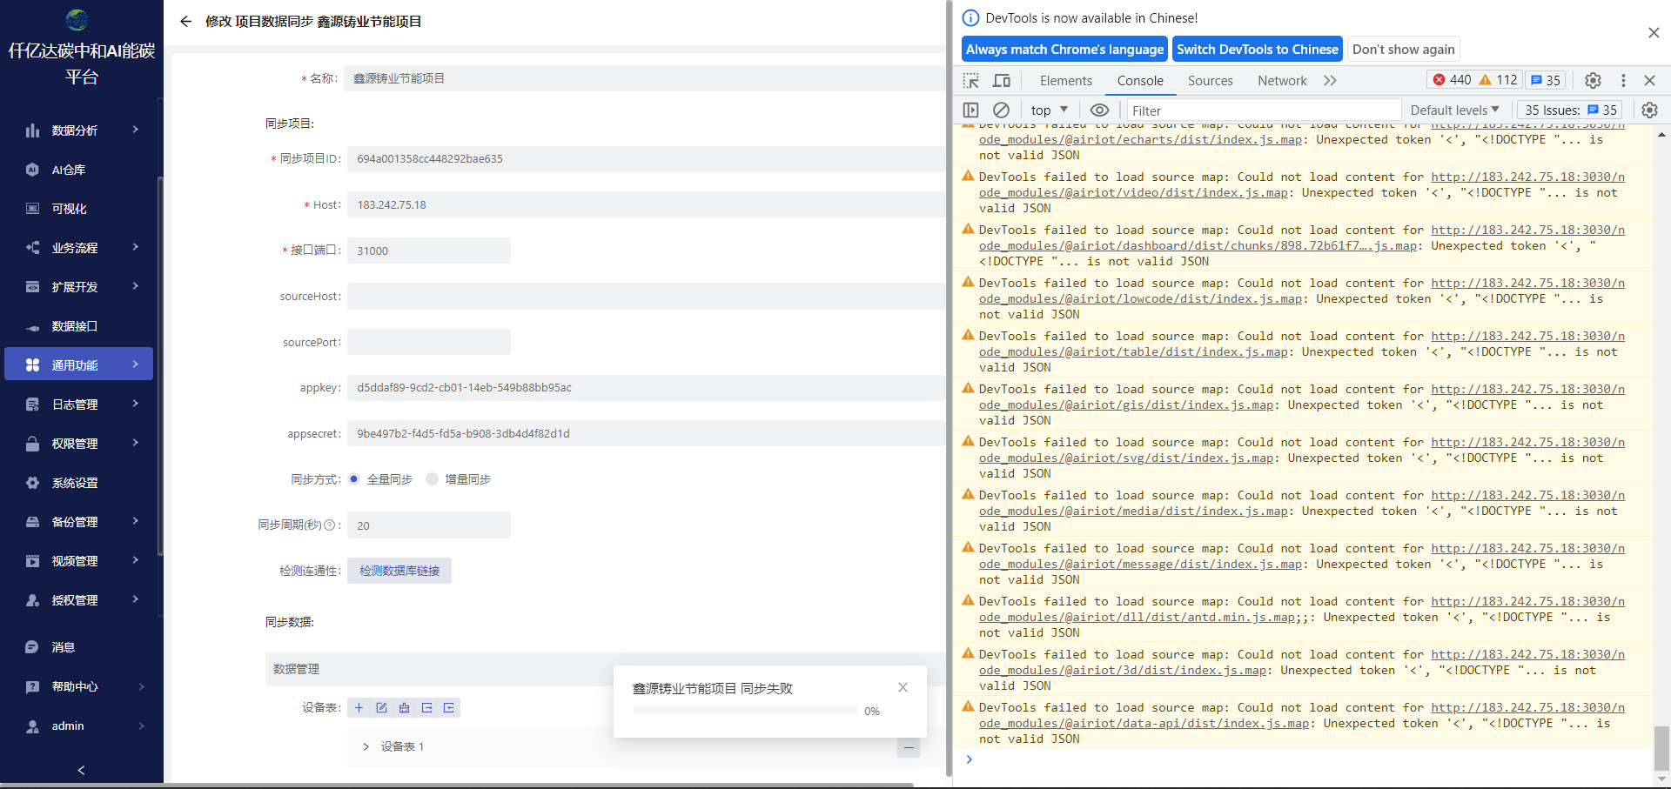Image resolution: width=1671 pixels, height=789 pixels.
Task: Open DevTools settings gear beside the issue counters
Action: (1593, 81)
